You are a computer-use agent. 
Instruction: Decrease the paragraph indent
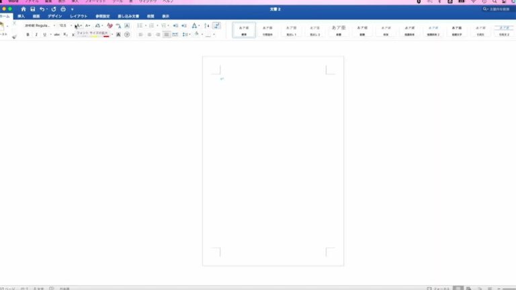175,26
